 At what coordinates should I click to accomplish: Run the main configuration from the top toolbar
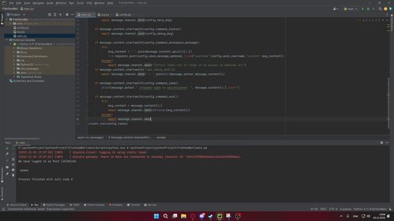pyautogui.click(x=363, y=9)
